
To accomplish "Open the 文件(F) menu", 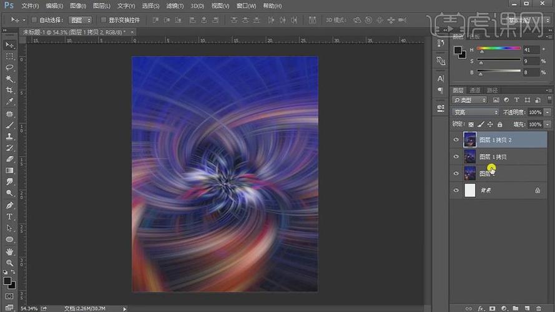I will tap(30, 6).
